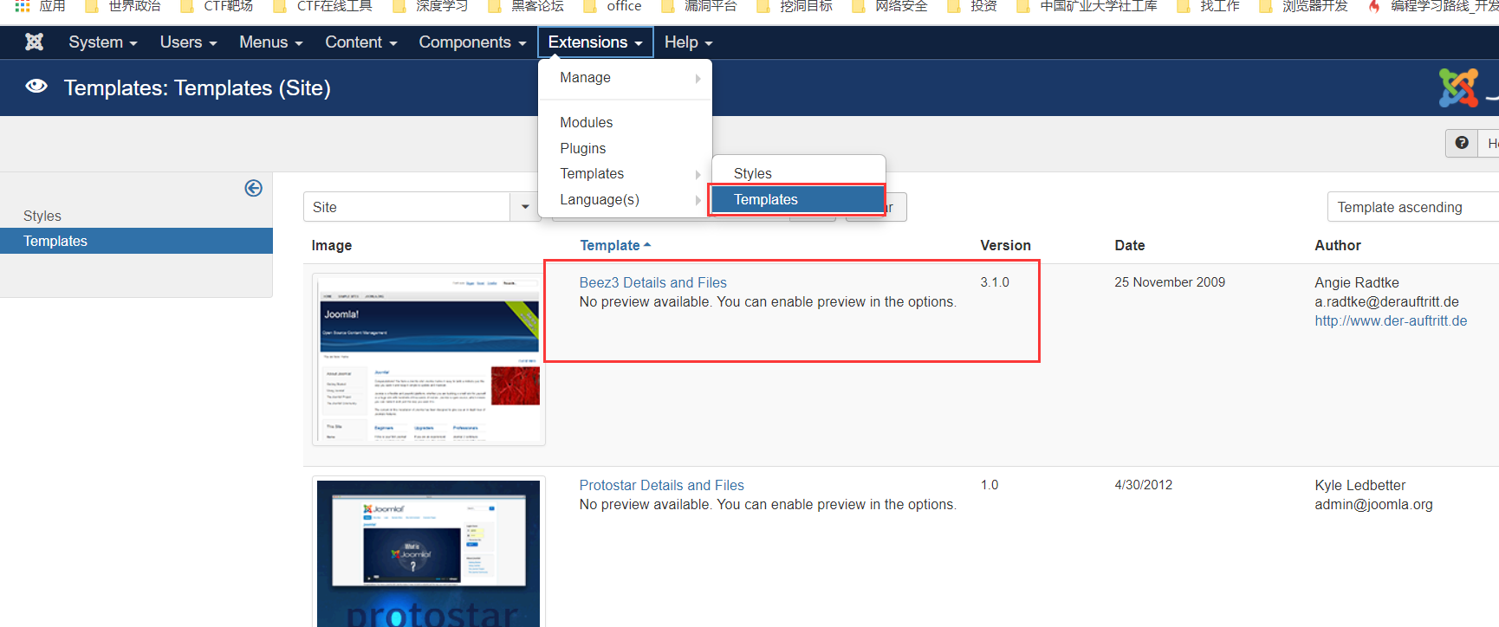This screenshot has width=1499, height=627.
Task: Open the 挖洞目标 bookmarks folder
Action: [x=794, y=6]
